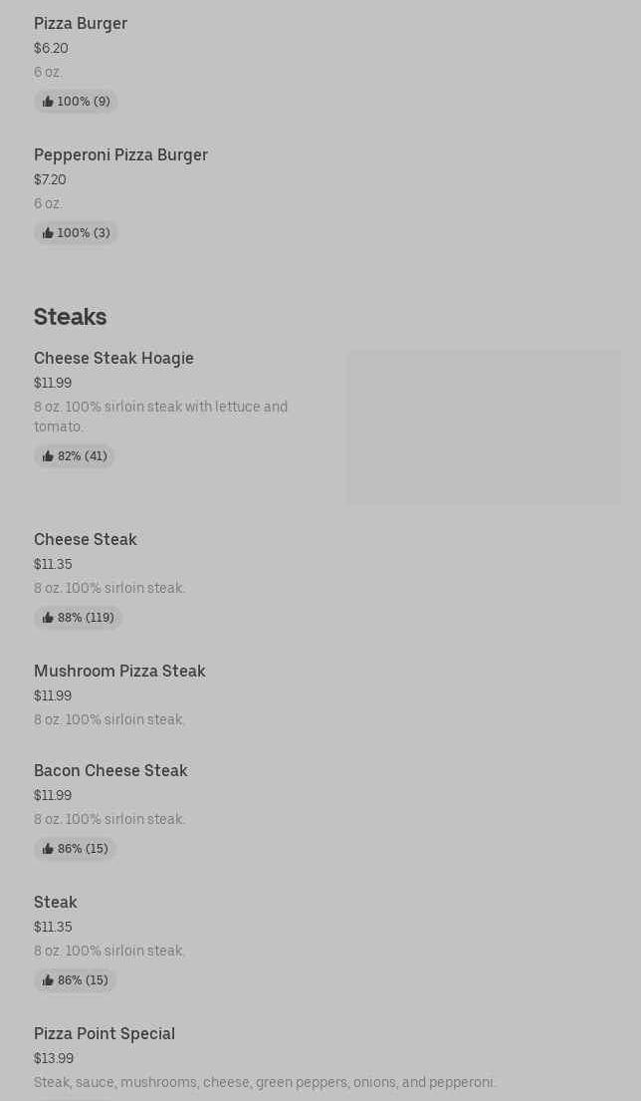Click the Cheese Steak Hoagie photo placeholder
The width and height of the screenshot is (641, 1101).
[484, 426]
